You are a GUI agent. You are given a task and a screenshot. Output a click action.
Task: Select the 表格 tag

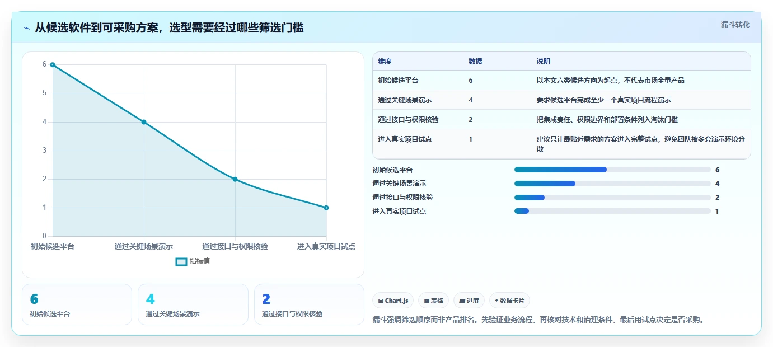pyautogui.click(x=433, y=301)
